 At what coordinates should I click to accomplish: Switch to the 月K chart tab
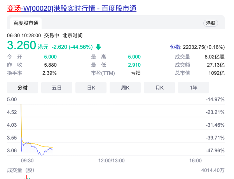(159, 88)
